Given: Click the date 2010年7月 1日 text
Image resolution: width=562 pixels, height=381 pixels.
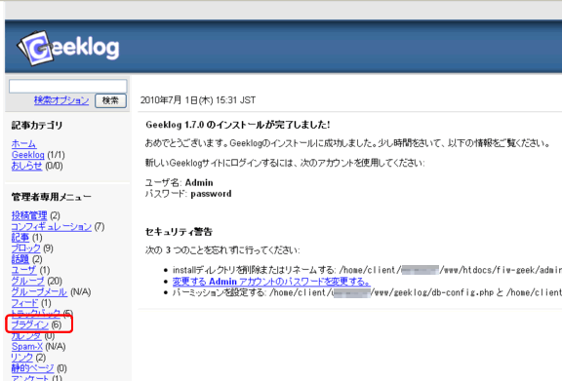Looking at the screenshot, I should 198,100.
